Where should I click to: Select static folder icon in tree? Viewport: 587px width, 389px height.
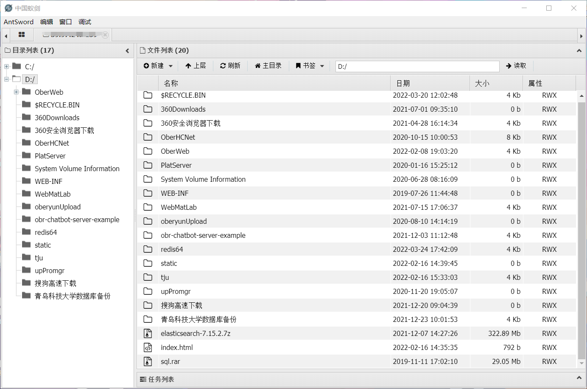26,245
